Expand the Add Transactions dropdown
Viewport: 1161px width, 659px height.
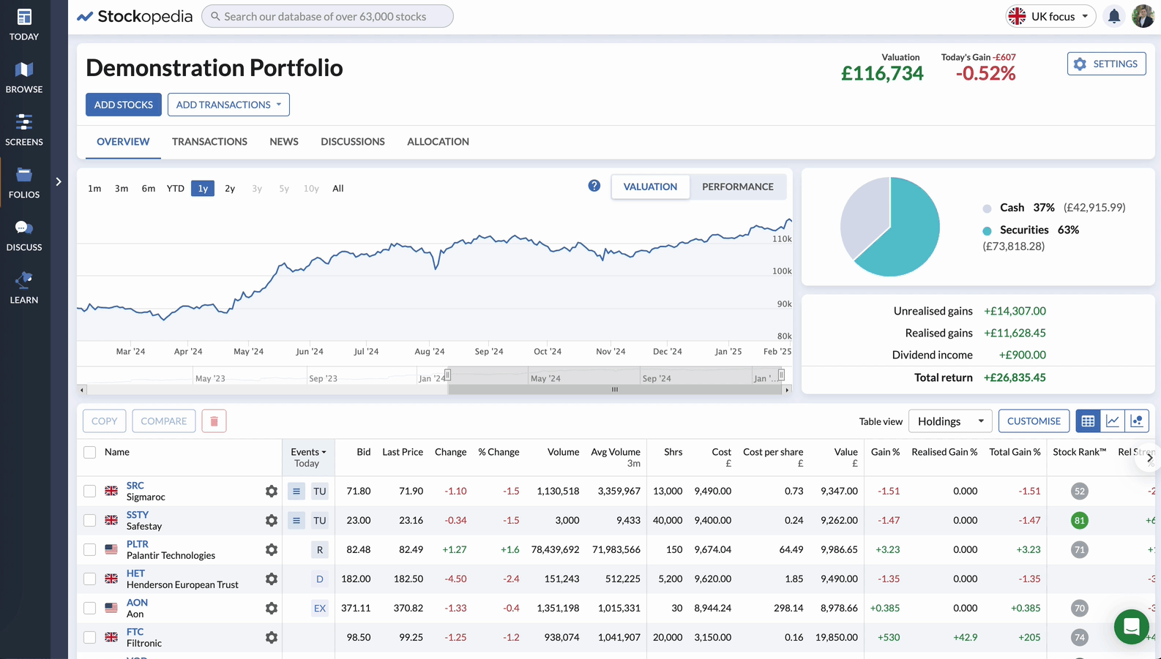(x=228, y=105)
